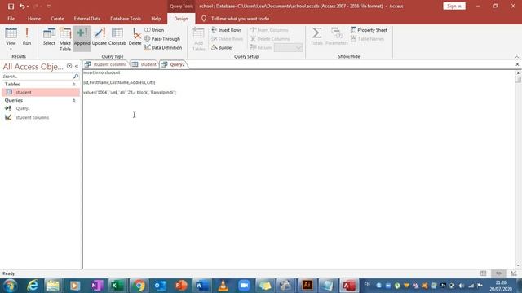Viewport: 522px width, 293px height.
Task: Collapse the ribbon with the arrow
Action: pos(516,57)
